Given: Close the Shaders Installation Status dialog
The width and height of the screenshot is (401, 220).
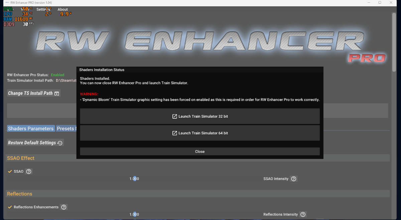Looking at the screenshot, I should pos(200,152).
